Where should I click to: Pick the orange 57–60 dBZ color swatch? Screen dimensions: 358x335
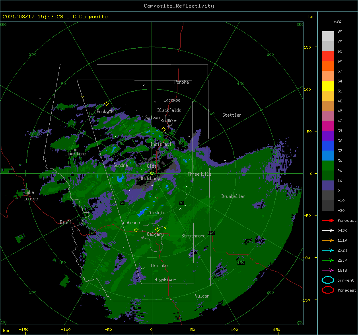coord(328,66)
